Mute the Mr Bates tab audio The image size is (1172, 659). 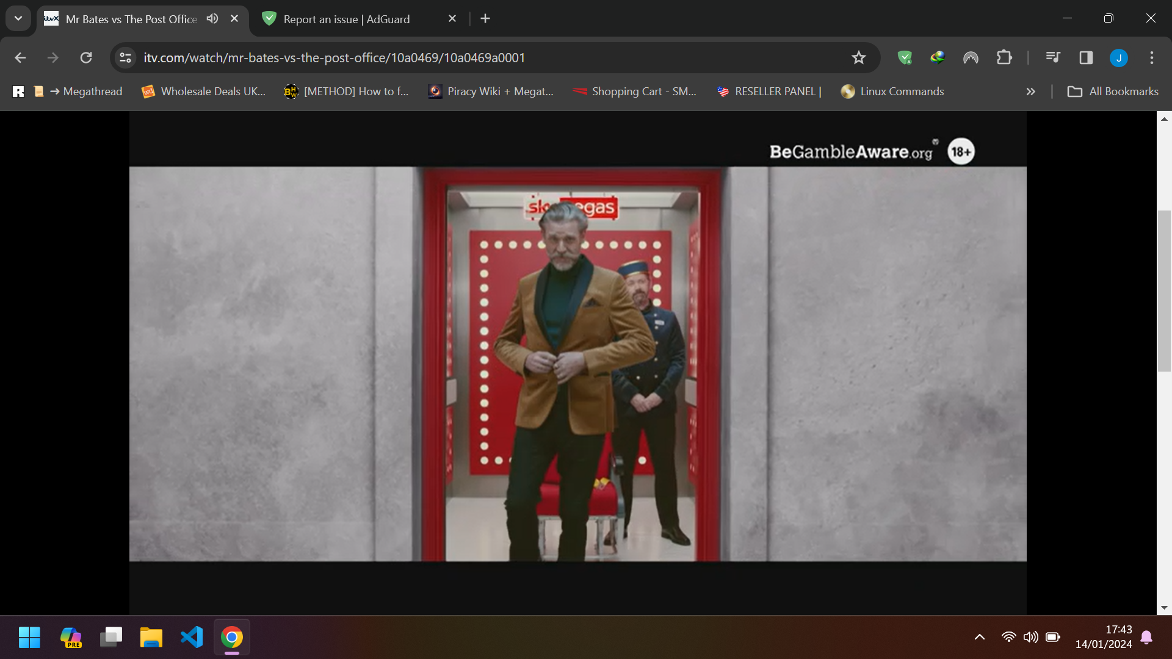[x=212, y=18]
